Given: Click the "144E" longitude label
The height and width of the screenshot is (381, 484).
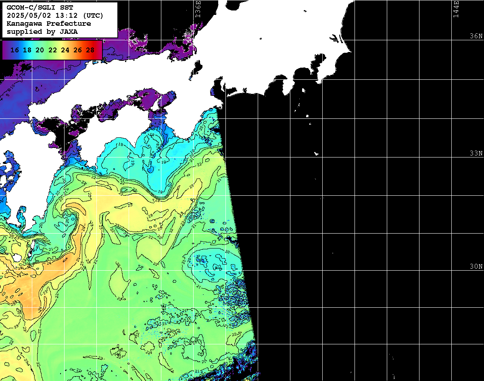Looking at the screenshot, I should [x=456, y=9].
